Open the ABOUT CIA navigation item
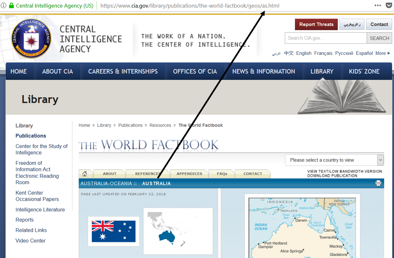 pyautogui.click(x=58, y=71)
